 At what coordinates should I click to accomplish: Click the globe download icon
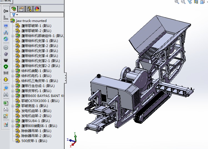tap(6, 39)
